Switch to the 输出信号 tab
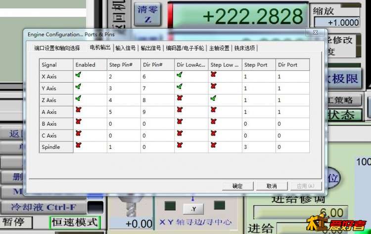 point(151,48)
